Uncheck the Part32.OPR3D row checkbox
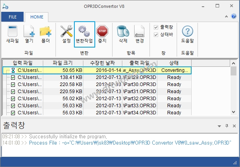Image resolution: width=240 pixels, height=167 pixels. tap(13, 99)
